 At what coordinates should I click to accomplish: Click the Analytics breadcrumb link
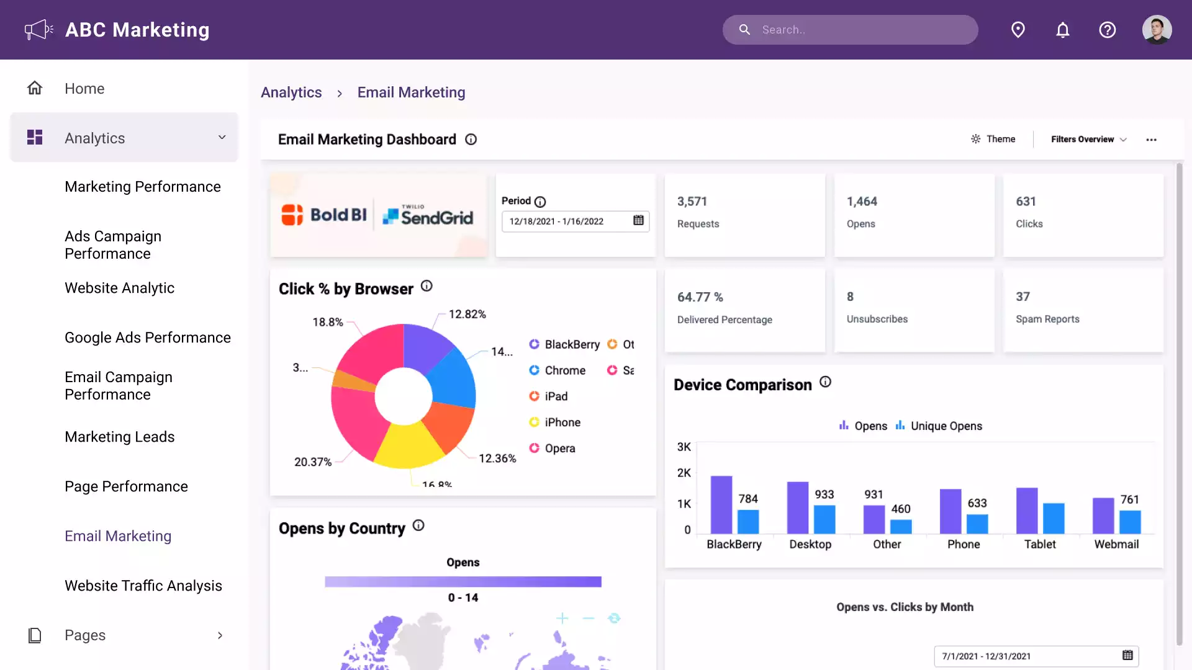point(291,92)
